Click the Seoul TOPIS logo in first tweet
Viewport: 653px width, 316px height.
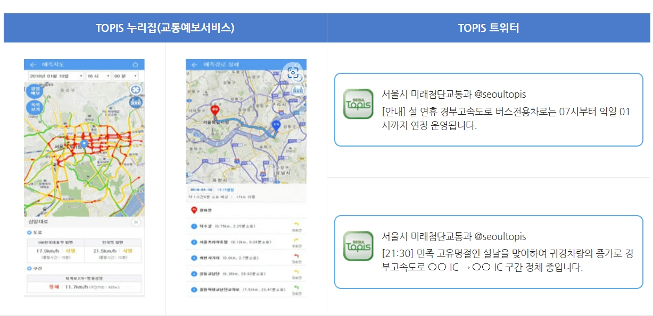pos(358,104)
